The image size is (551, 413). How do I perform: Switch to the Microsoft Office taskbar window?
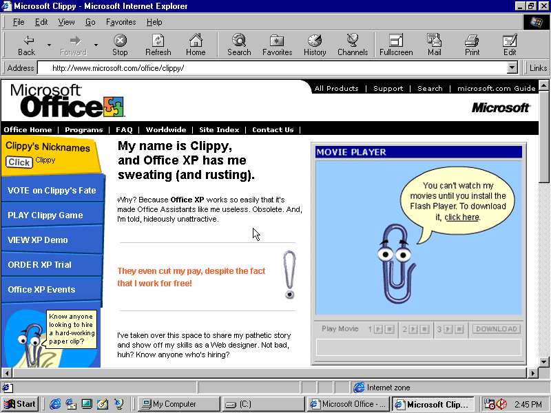[x=349, y=404]
